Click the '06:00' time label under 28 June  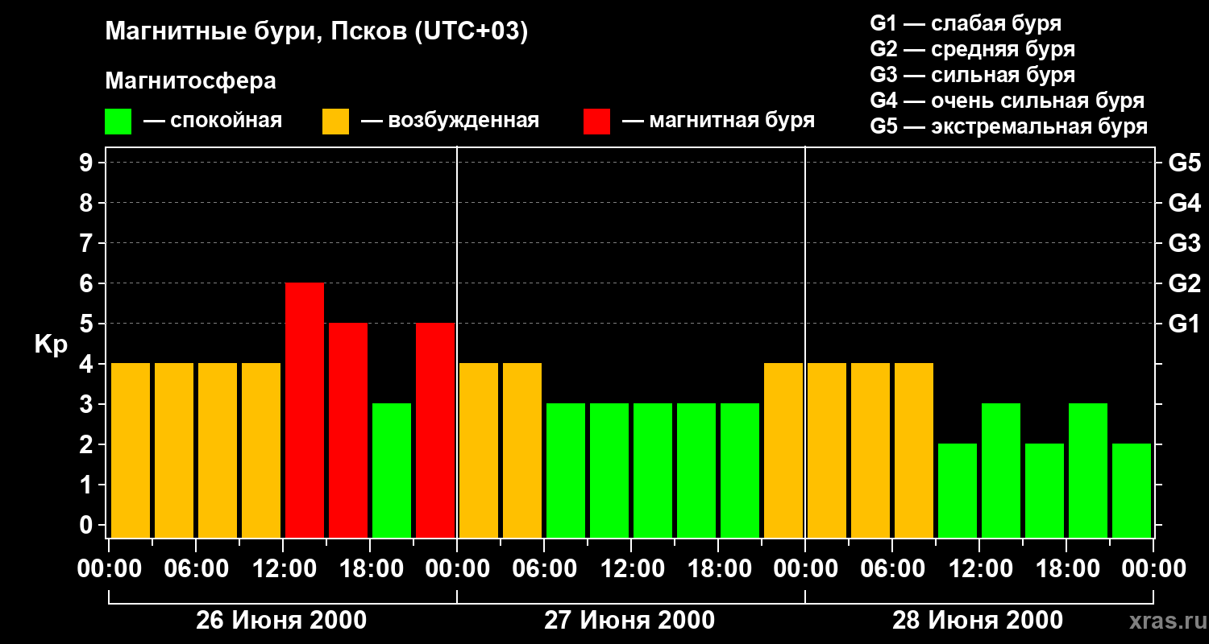892,569
